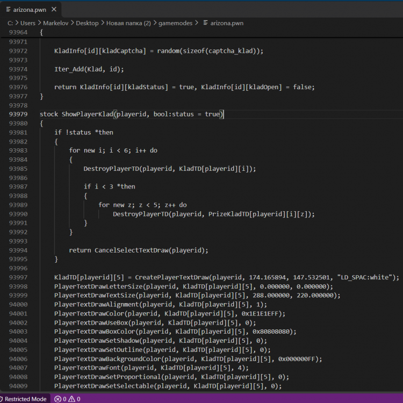Open the Desktop breadcrumb folder
This screenshot has width=403, height=403.
(87, 23)
